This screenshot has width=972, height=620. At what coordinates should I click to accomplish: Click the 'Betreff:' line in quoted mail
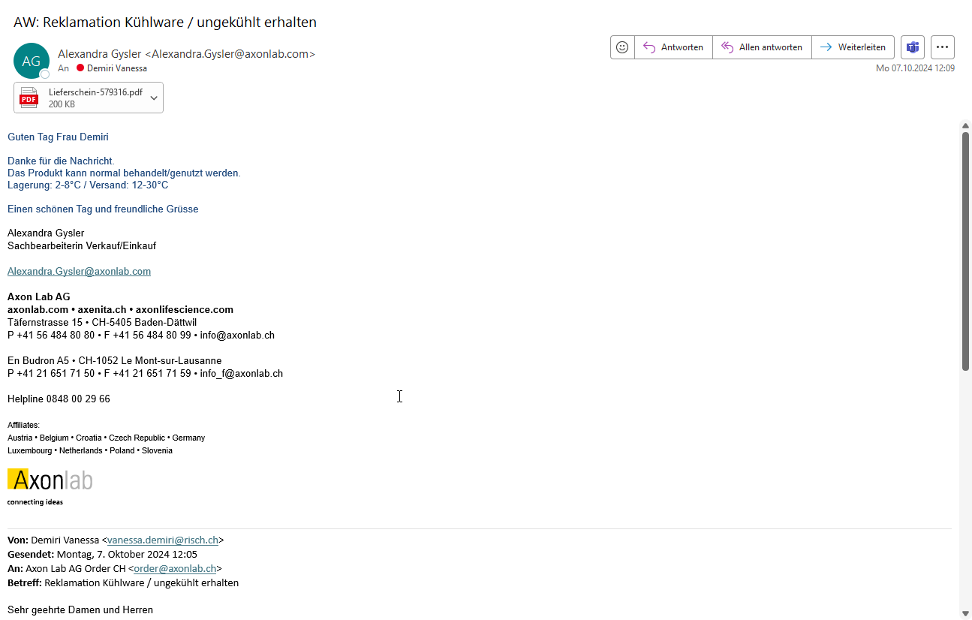click(x=123, y=582)
